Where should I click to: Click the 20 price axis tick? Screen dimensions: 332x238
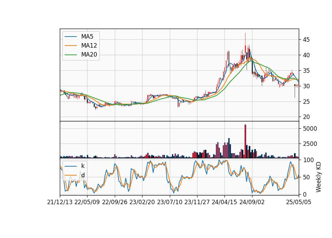click(x=306, y=117)
